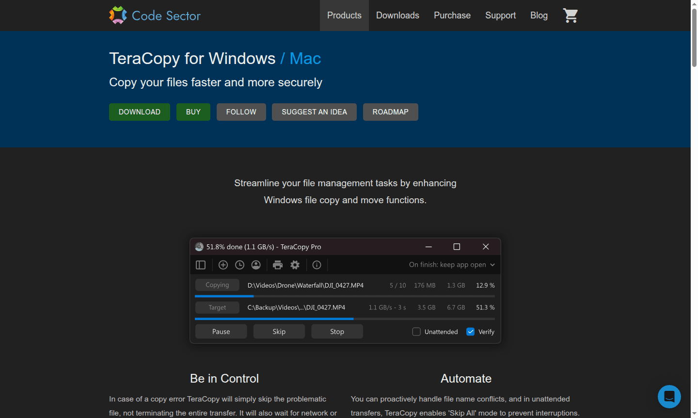Click the add new transfer plus icon
The image size is (698, 418).
click(223, 265)
